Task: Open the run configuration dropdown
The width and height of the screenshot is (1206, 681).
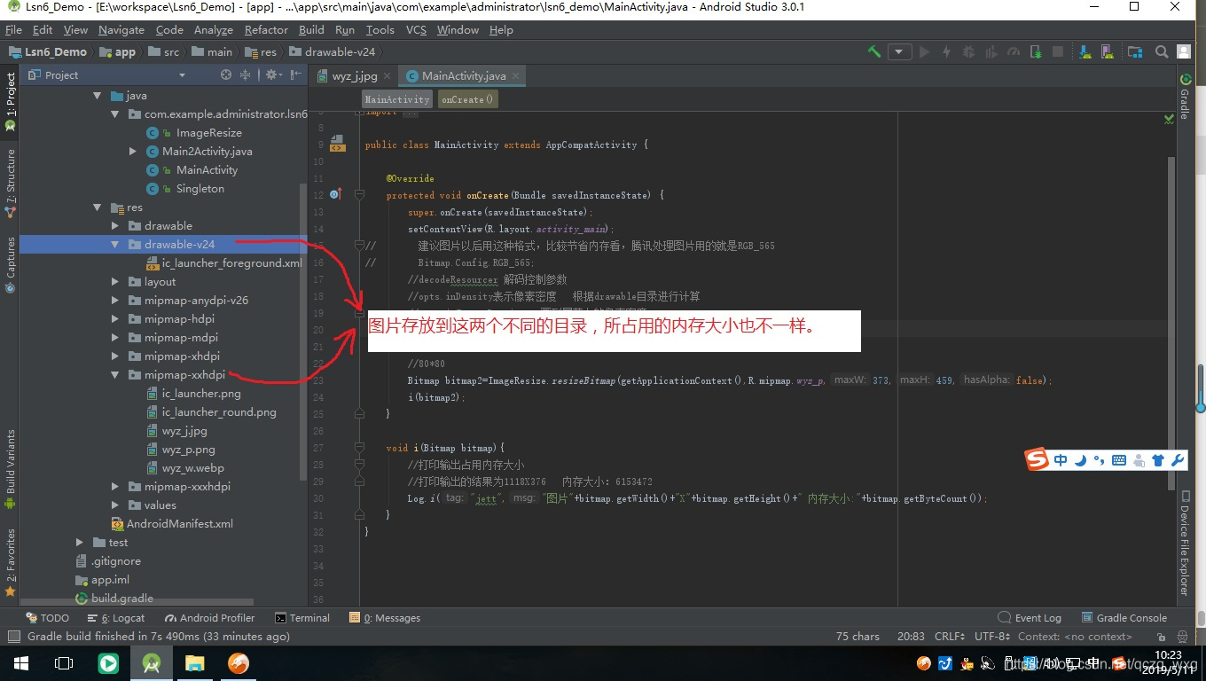Action: coord(900,51)
